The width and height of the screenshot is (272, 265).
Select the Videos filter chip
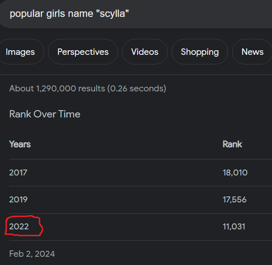(145, 52)
